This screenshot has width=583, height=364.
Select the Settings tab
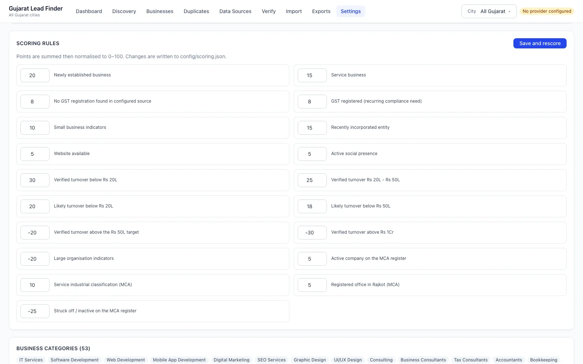coord(351,11)
